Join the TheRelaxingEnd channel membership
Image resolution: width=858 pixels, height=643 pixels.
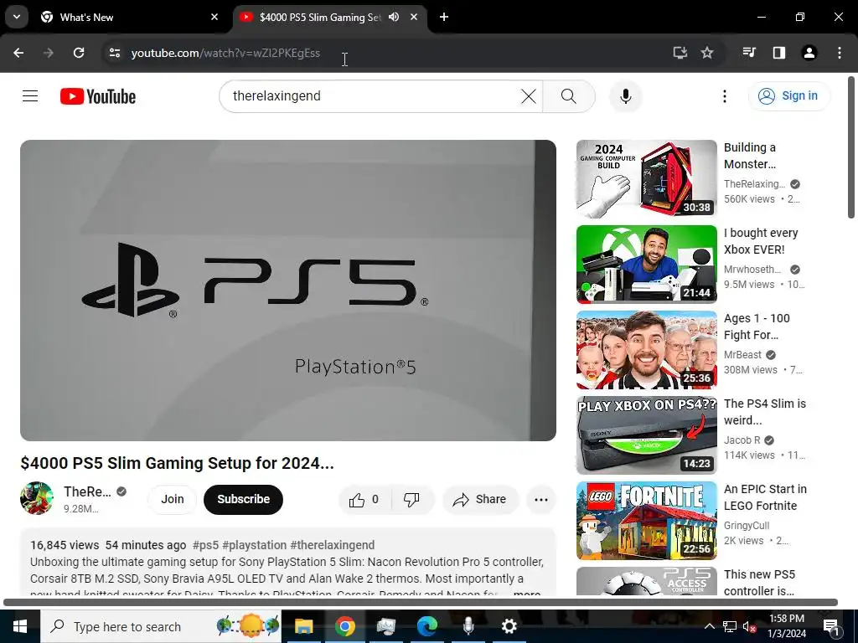click(172, 499)
